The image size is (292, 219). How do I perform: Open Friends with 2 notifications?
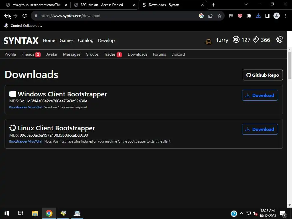(x=31, y=54)
